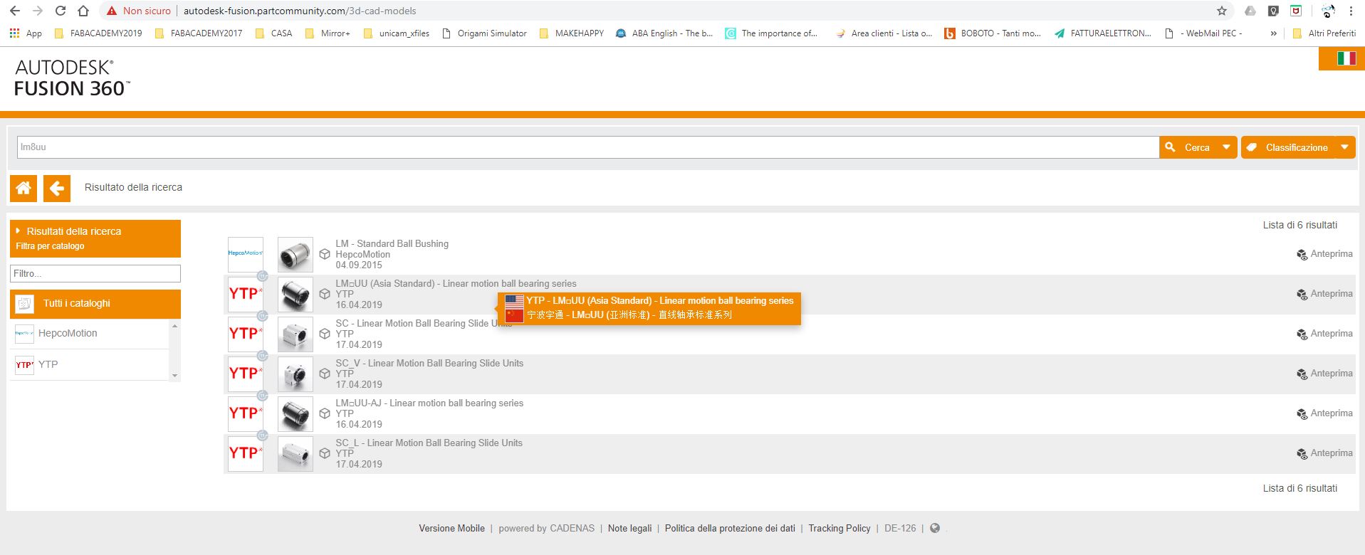The width and height of the screenshot is (1365, 555).
Task: Open the ABA English bookmark
Action: click(664, 33)
